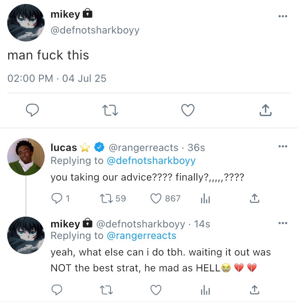Image resolution: width=298 pixels, height=302 pixels.
Task: Open more options for main tweet
Action: click(x=283, y=16)
